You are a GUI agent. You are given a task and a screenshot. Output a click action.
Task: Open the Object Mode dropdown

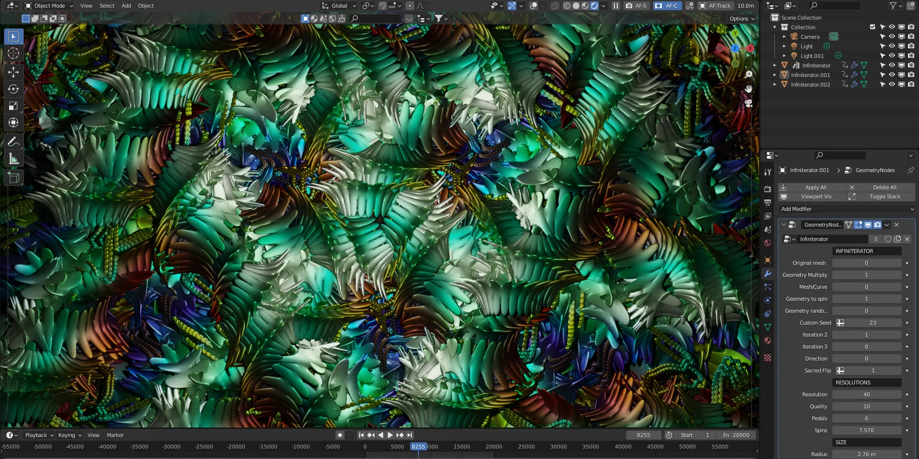(49, 6)
